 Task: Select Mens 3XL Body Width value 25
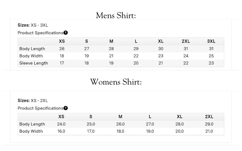coord(211,56)
